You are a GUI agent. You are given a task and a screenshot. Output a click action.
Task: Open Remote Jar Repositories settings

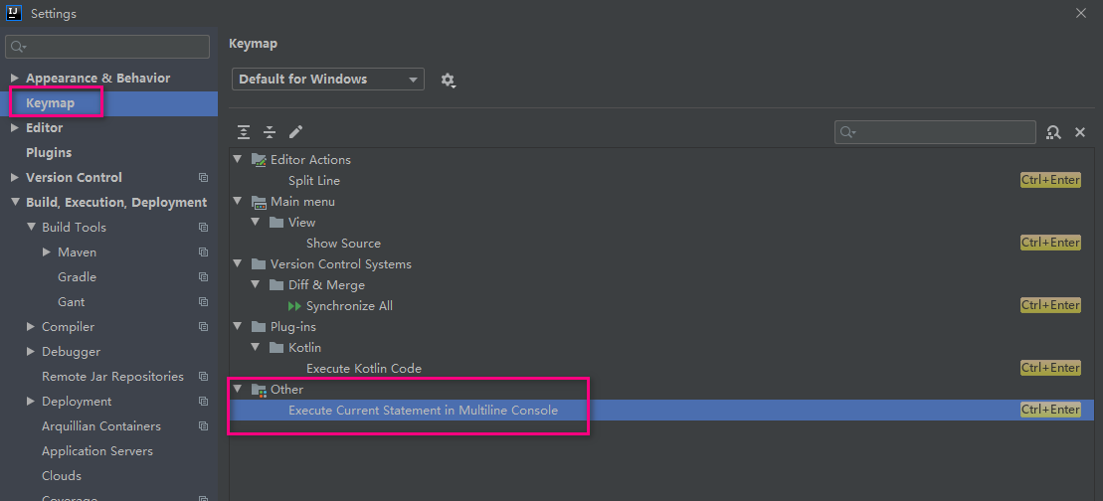tap(112, 377)
